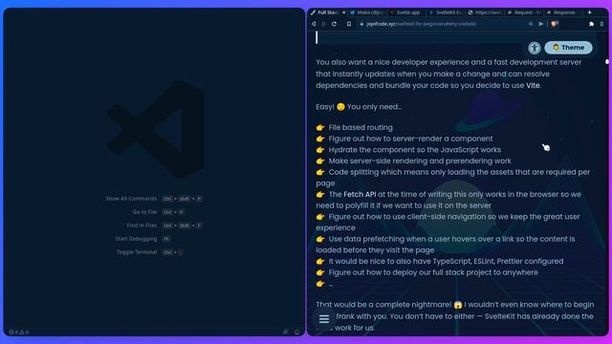
Task: Open the Brave shields lion icon
Action: tap(555, 24)
